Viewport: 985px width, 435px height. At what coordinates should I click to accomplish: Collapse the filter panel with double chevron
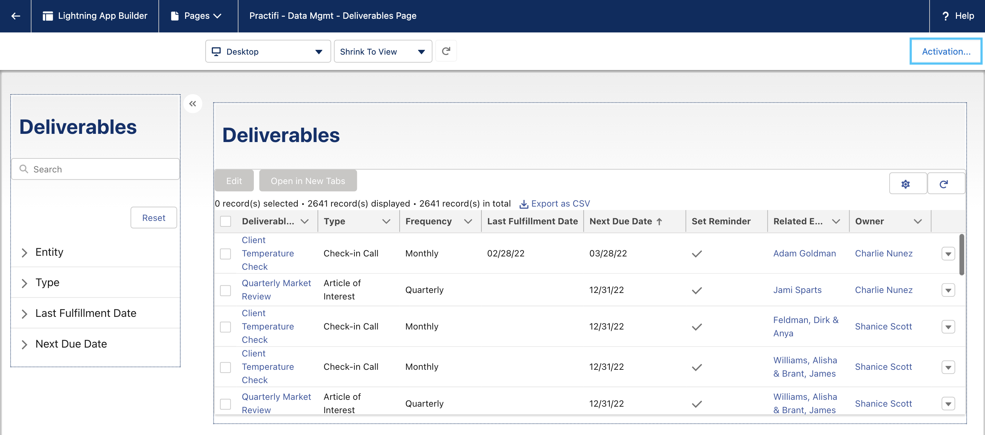(193, 104)
